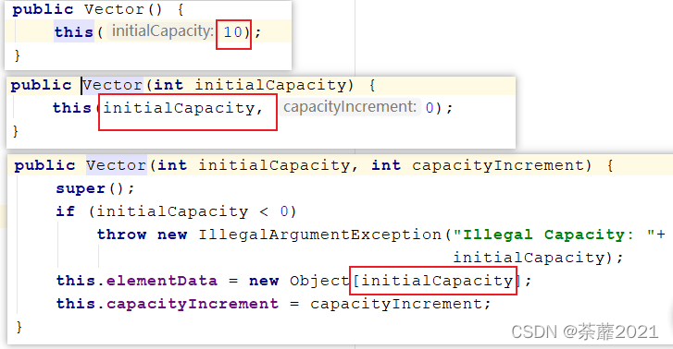Screen dimensions: 673x349
Task: Click the 'throw' keyword
Action: coord(122,235)
